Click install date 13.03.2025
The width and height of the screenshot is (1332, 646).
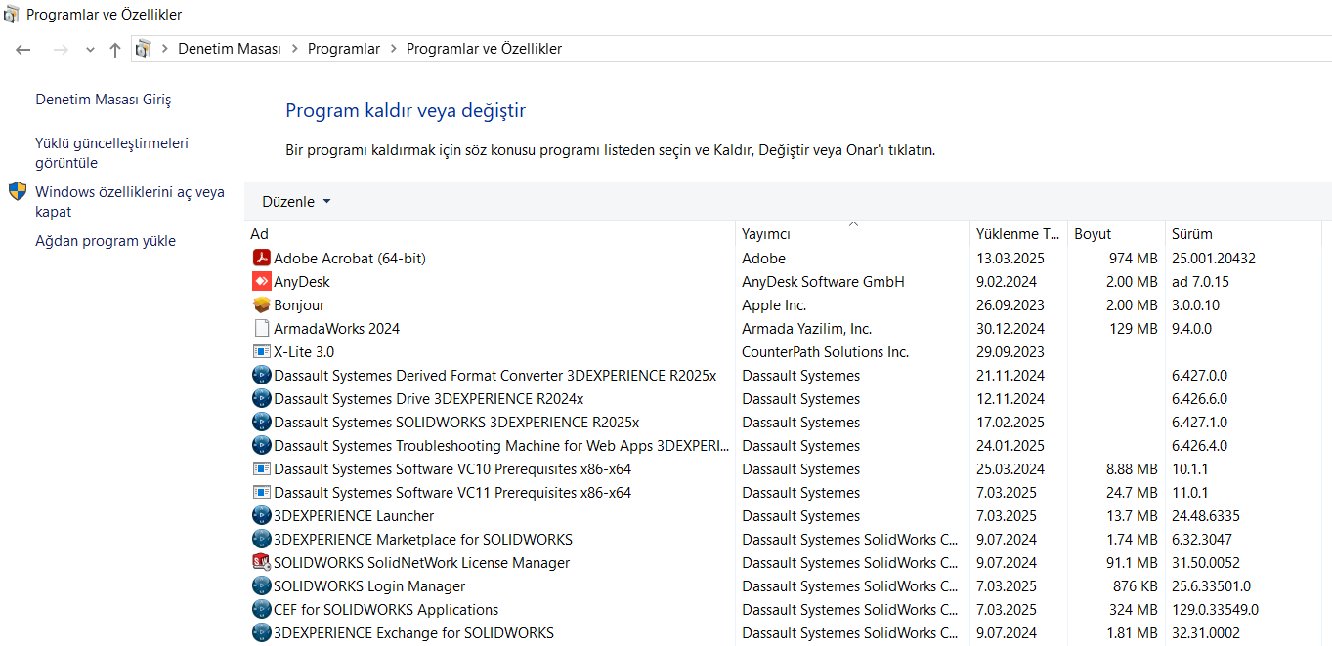coord(1010,259)
